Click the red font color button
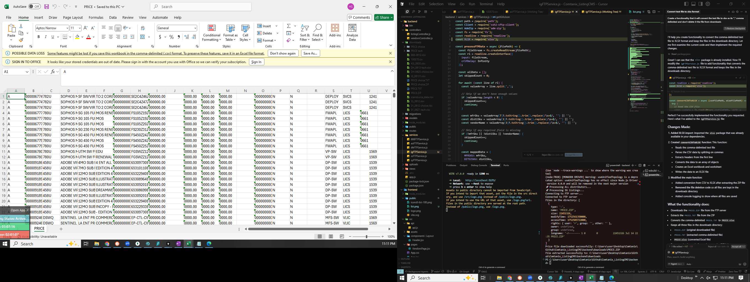750x282 pixels. (89, 37)
